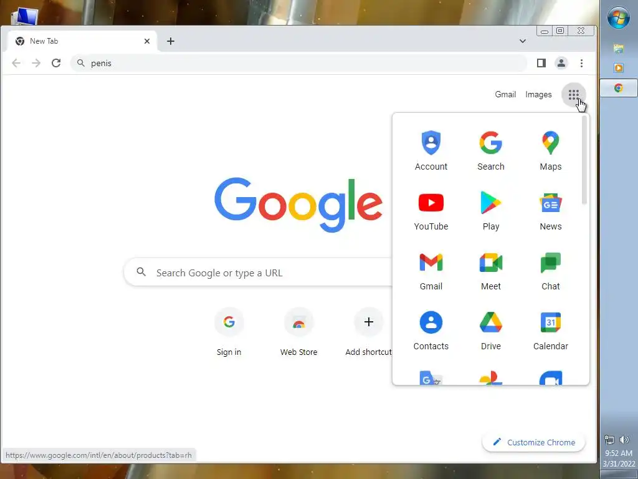The width and height of the screenshot is (638, 479).
Task: Open Google Play app icon
Action: coord(491,210)
